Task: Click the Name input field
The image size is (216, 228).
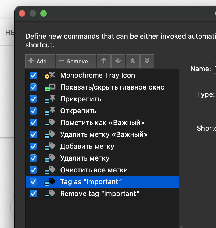Action: pyautogui.click(x=215, y=69)
